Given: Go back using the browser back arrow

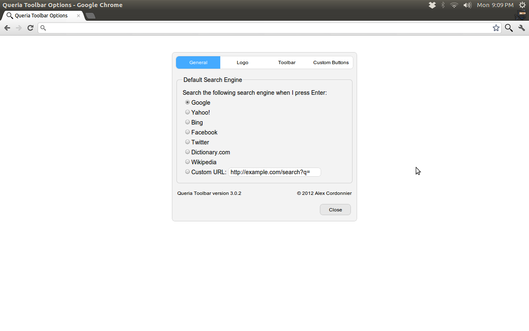Looking at the screenshot, I should point(7,28).
